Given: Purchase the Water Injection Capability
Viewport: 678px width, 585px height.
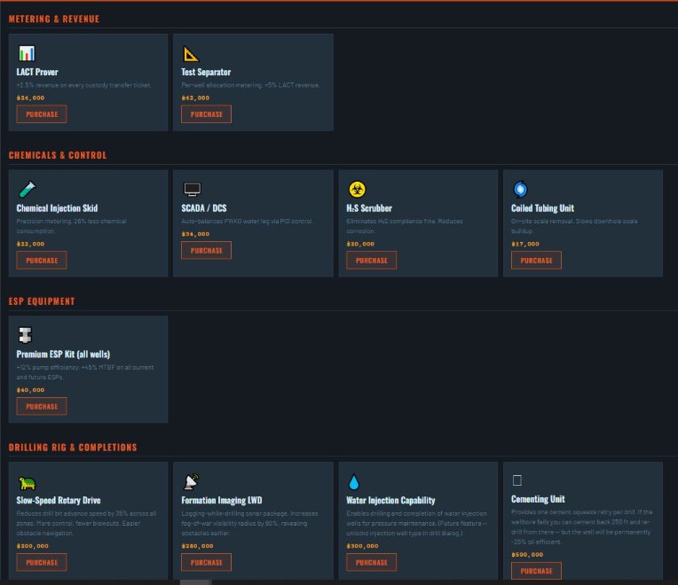Looking at the screenshot, I should point(372,562).
